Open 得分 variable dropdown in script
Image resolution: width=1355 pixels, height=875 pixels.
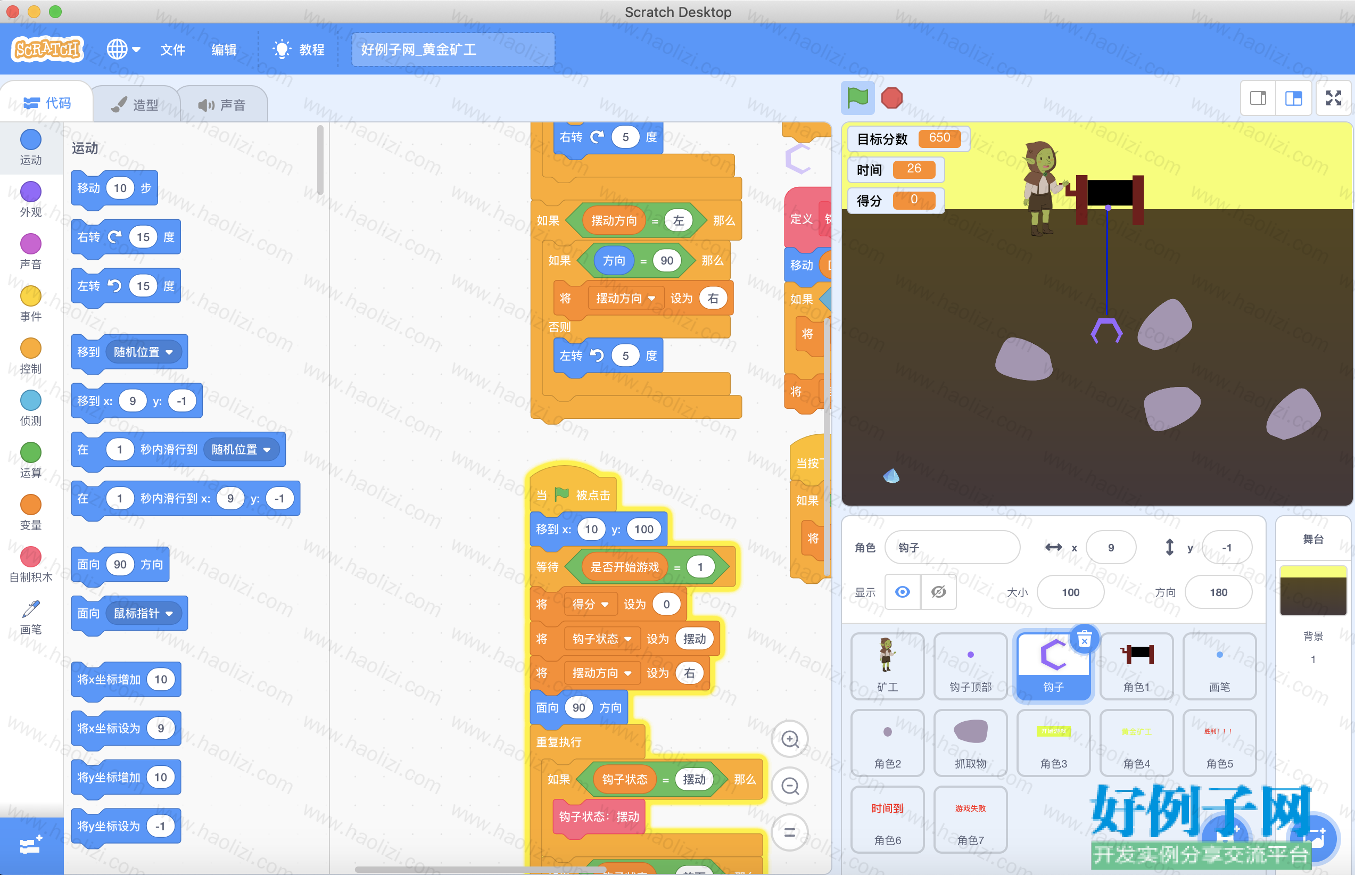click(590, 604)
